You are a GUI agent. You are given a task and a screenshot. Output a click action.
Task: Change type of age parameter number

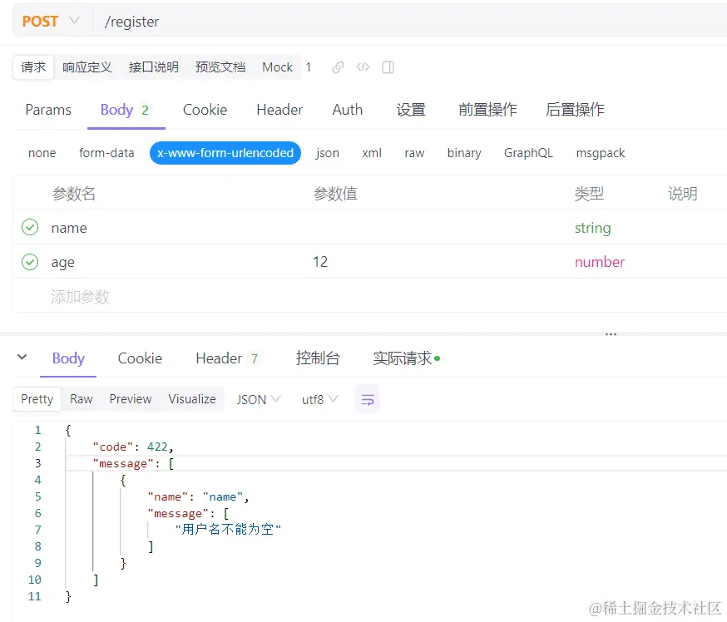pyautogui.click(x=600, y=262)
